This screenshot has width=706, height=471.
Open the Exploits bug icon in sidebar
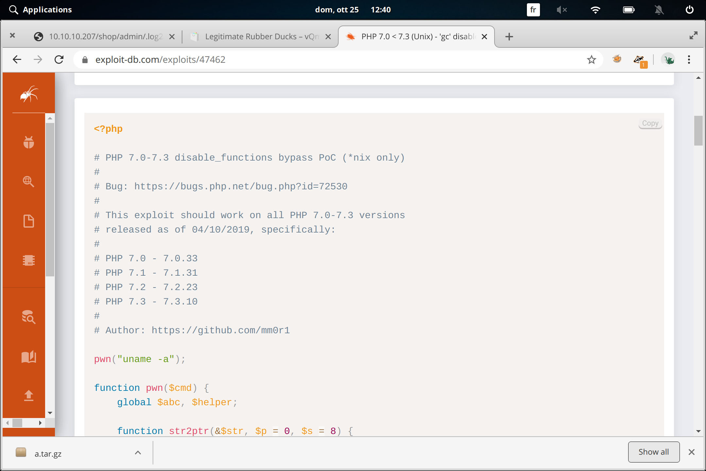point(29,142)
